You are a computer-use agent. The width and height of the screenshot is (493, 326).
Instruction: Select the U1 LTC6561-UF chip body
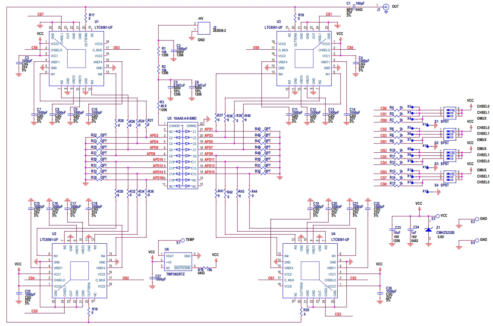click(76, 59)
